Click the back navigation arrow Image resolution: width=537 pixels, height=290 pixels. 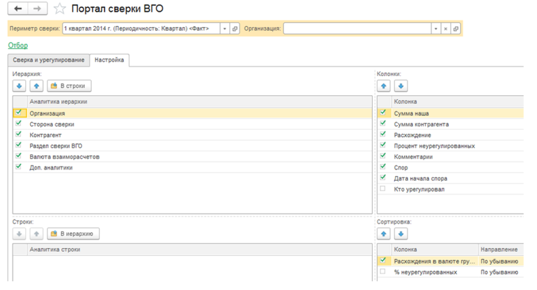point(19,9)
